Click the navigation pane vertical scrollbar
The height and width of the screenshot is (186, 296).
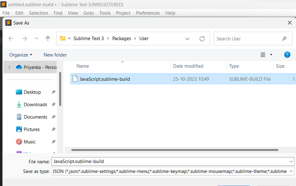(x=60, y=89)
